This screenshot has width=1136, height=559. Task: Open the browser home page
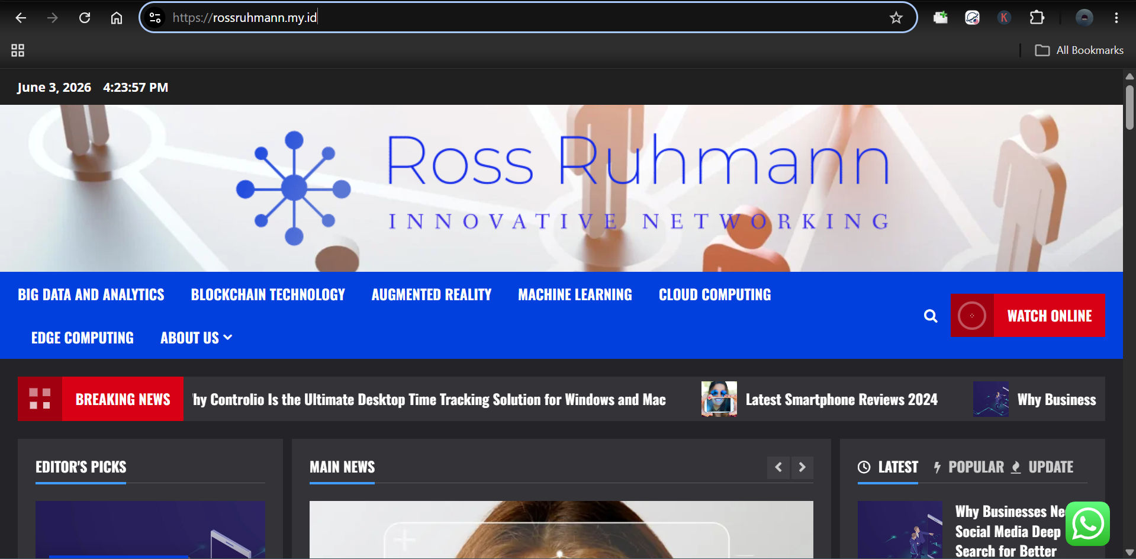[117, 18]
